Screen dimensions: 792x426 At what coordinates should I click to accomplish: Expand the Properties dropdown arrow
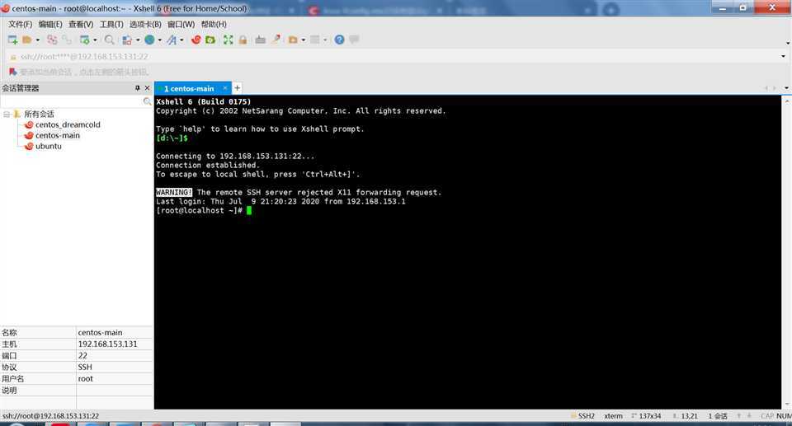(95, 40)
